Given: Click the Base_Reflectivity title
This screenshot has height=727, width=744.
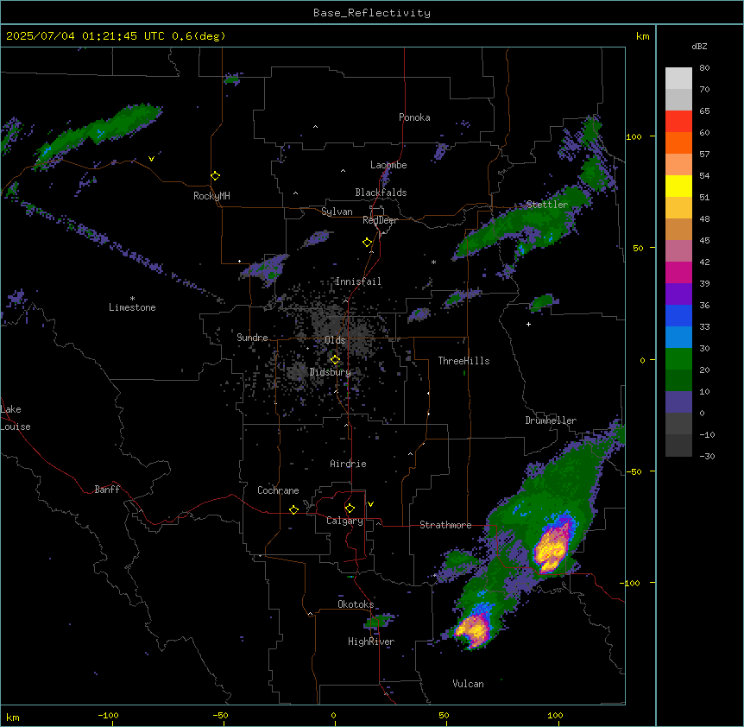Looking at the screenshot, I should (x=372, y=13).
